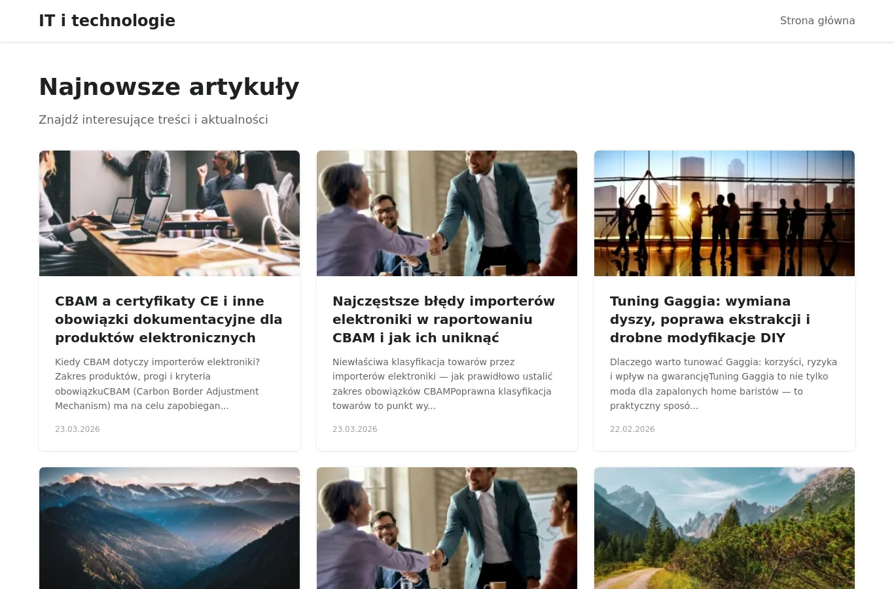The width and height of the screenshot is (894, 589).
Task: Click the date 22.02.2026
Action: point(632,429)
